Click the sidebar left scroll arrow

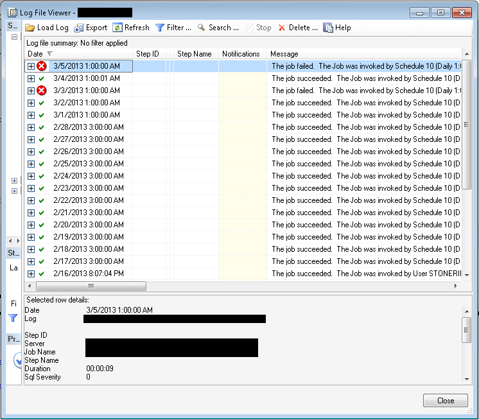click(10, 241)
